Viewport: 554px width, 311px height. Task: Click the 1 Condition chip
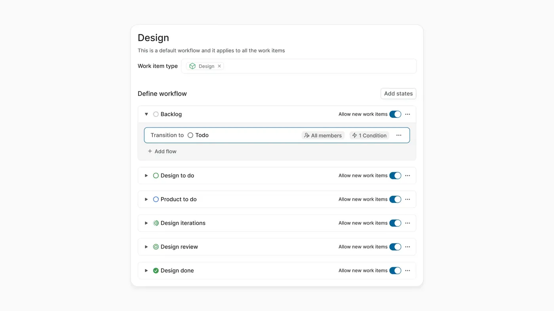click(x=369, y=135)
